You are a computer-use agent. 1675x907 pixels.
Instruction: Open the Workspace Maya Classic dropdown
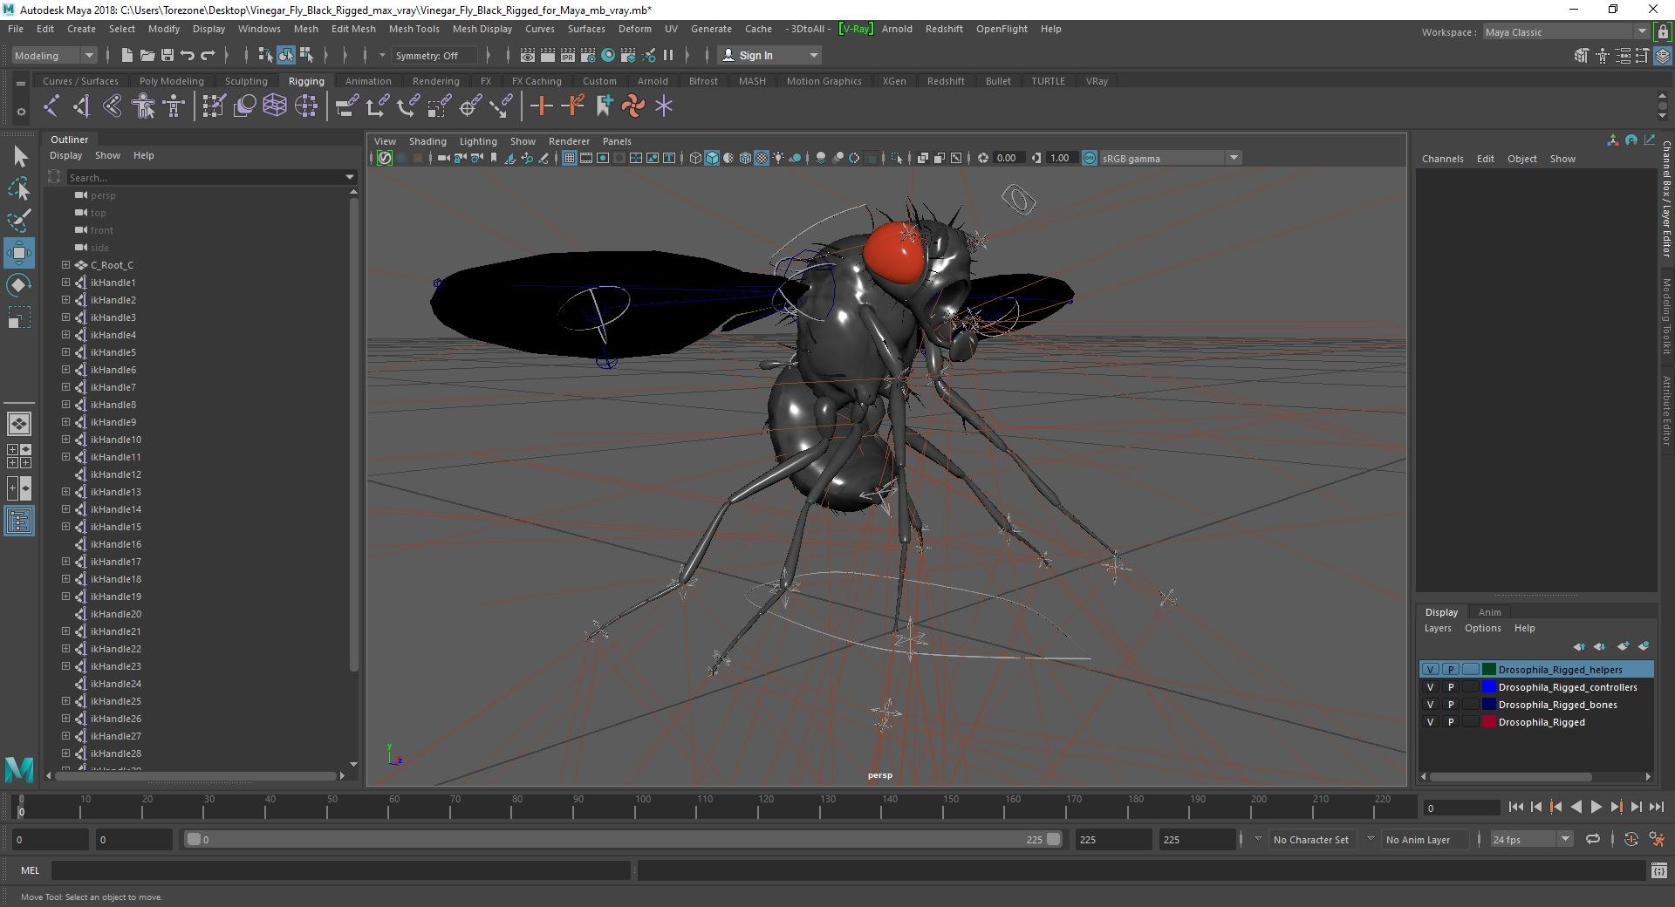(x=1566, y=32)
